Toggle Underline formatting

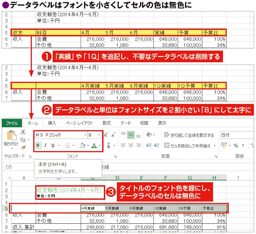(53, 145)
